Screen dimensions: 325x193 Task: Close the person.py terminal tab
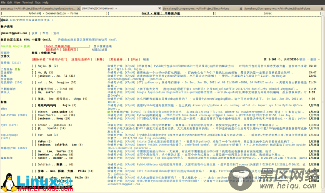coord(79,9)
